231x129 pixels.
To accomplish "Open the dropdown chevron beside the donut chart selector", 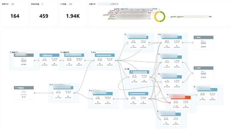I will 123,4.
